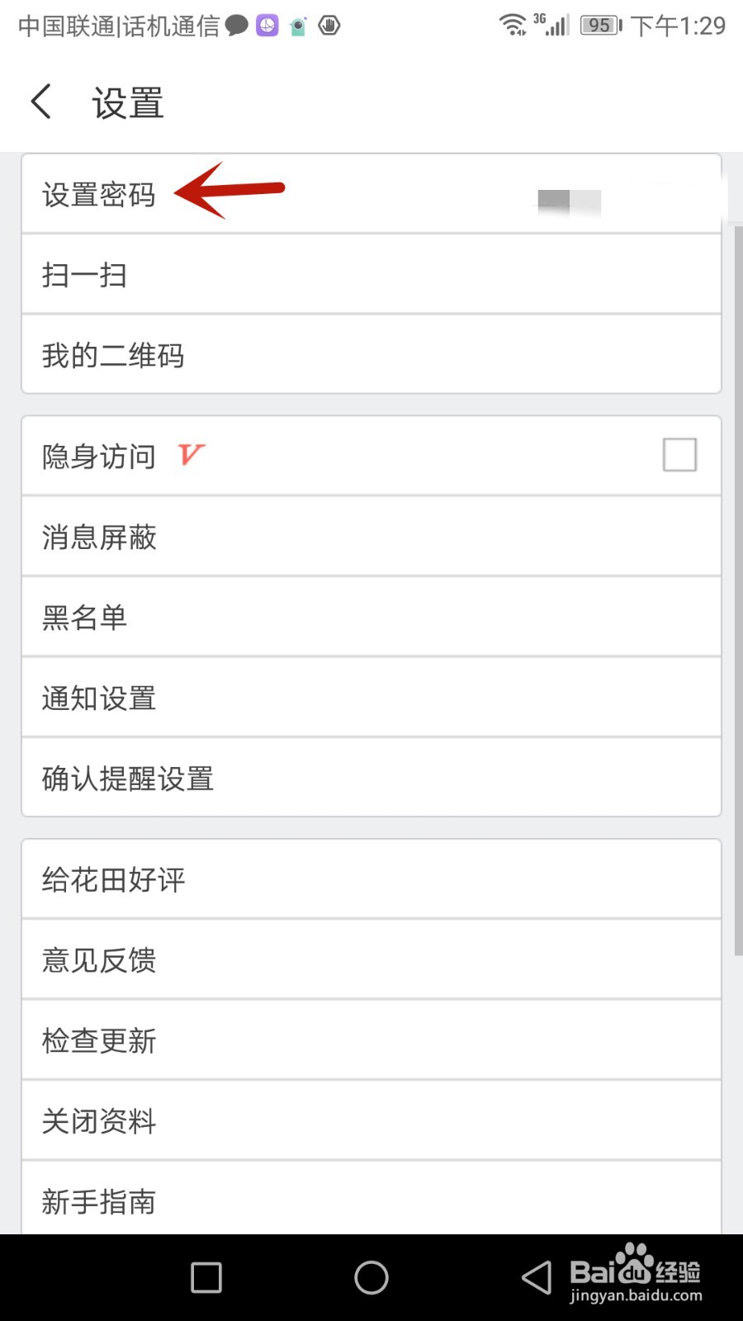Open the 黑名单 list
The height and width of the screenshot is (1321, 743).
click(371, 617)
